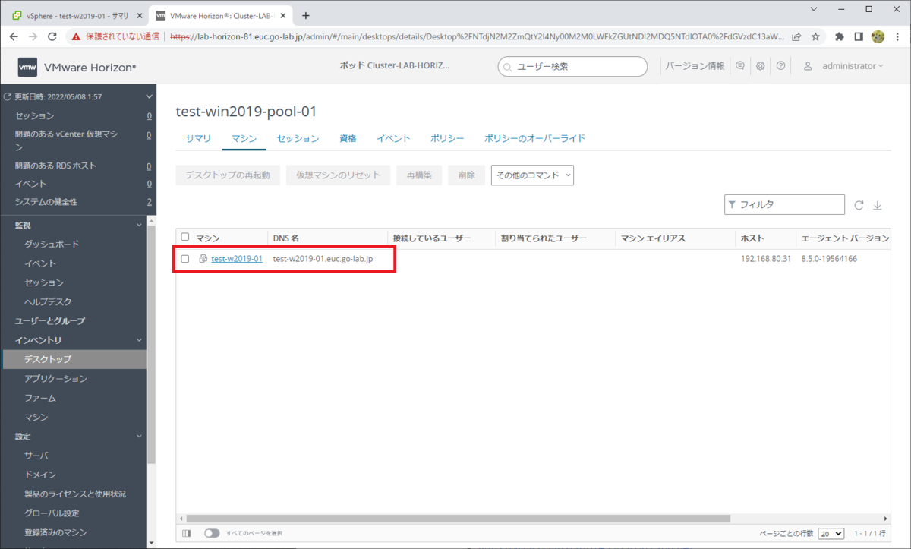Screen dimensions: 911x549
Task: Open the Chrome three-dot menu
Action: coord(897,36)
